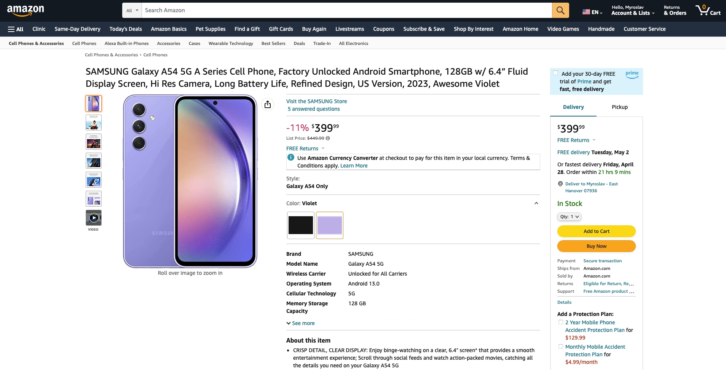Enable 2 Year Mobile Phone Protection Plan
The image size is (726, 370).
pos(560,322)
